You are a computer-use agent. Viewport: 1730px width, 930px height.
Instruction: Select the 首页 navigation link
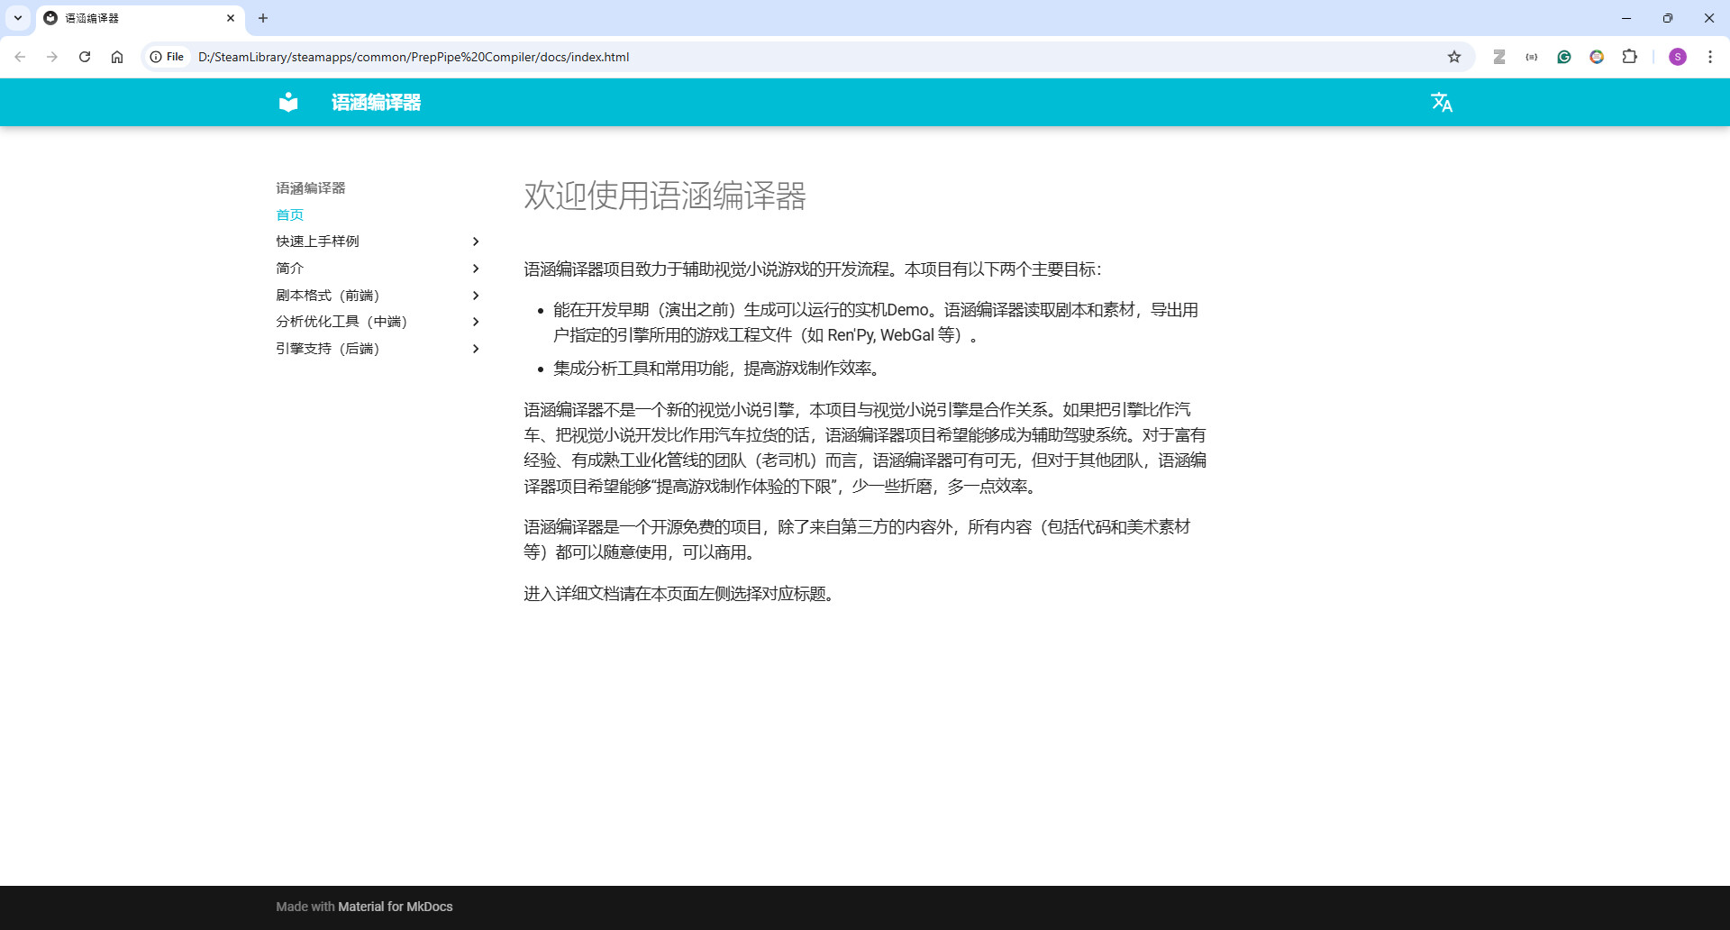pos(289,214)
